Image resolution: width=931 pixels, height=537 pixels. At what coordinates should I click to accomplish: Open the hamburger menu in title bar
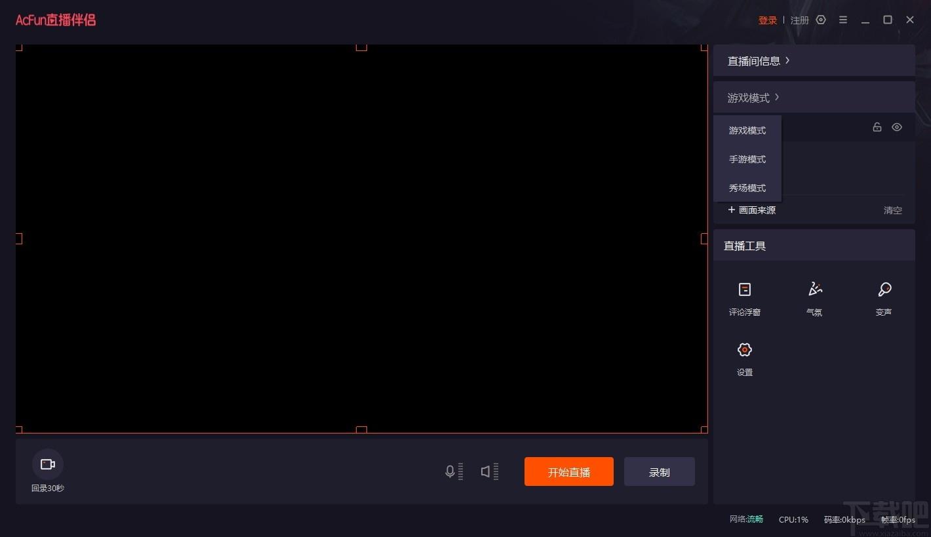[843, 20]
